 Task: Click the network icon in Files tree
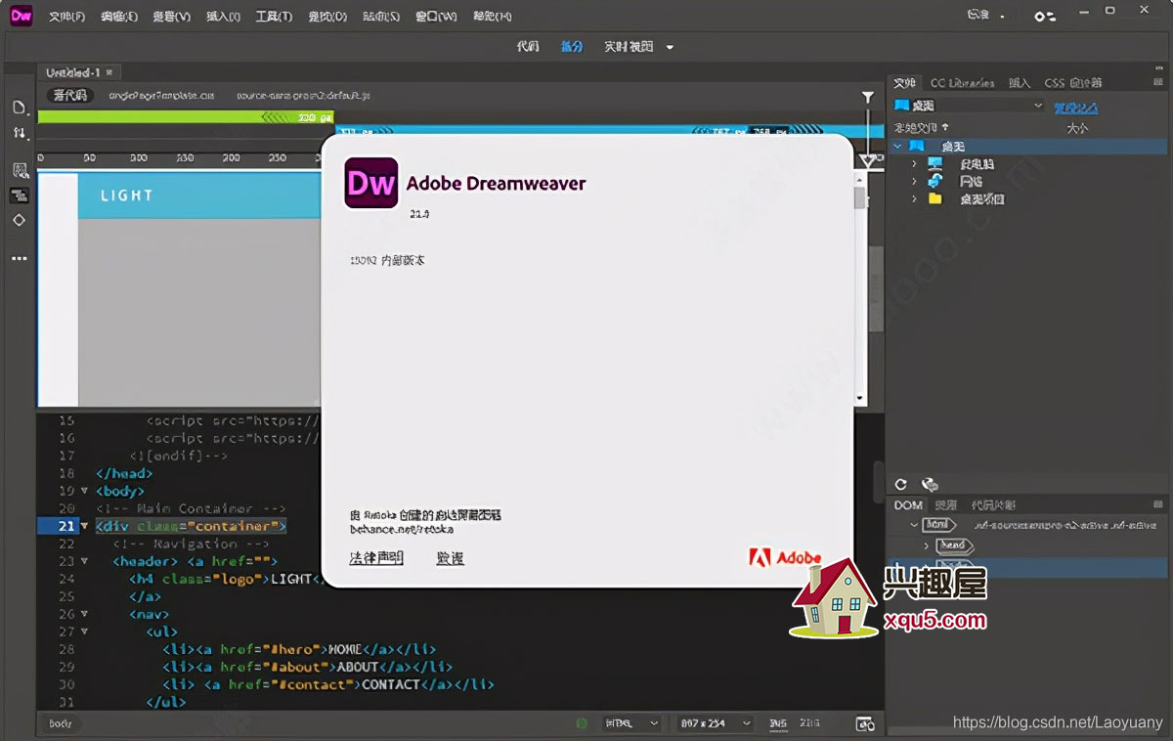(935, 181)
